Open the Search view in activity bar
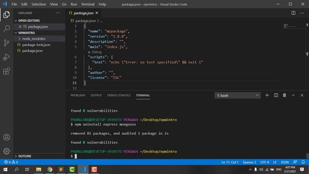Viewport: 309px width, 174px height. click(6, 29)
